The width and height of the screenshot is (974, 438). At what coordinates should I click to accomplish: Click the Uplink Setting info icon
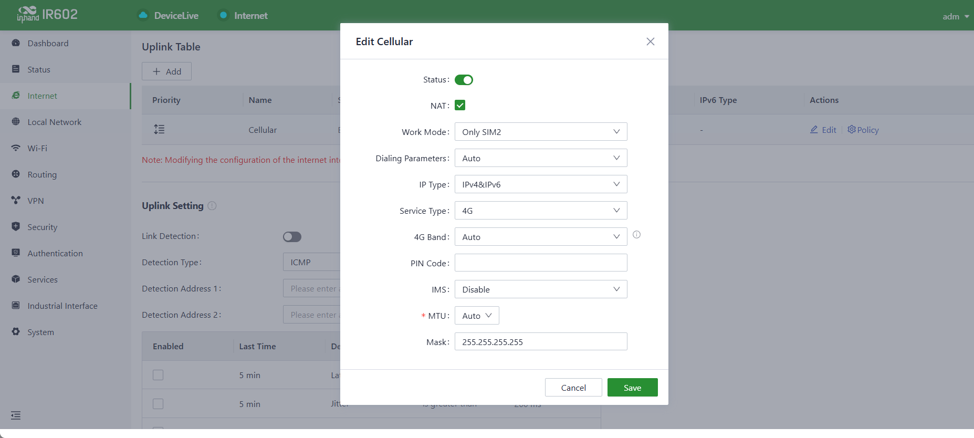click(212, 206)
